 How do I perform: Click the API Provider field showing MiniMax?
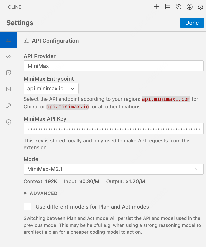(x=114, y=66)
